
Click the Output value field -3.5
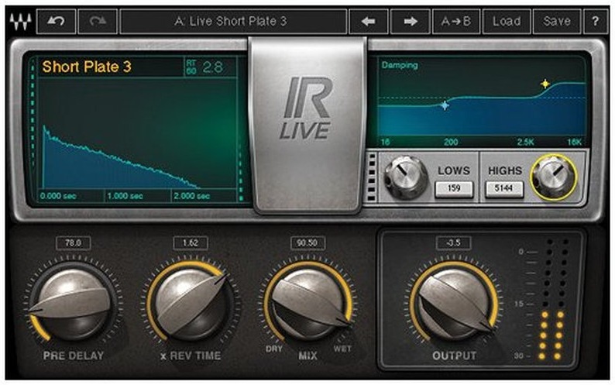click(453, 243)
